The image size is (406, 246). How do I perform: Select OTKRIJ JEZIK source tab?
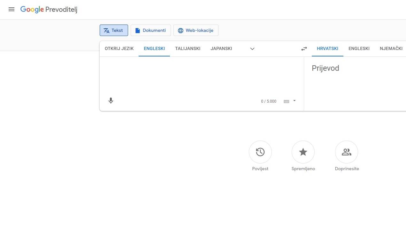(119, 49)
